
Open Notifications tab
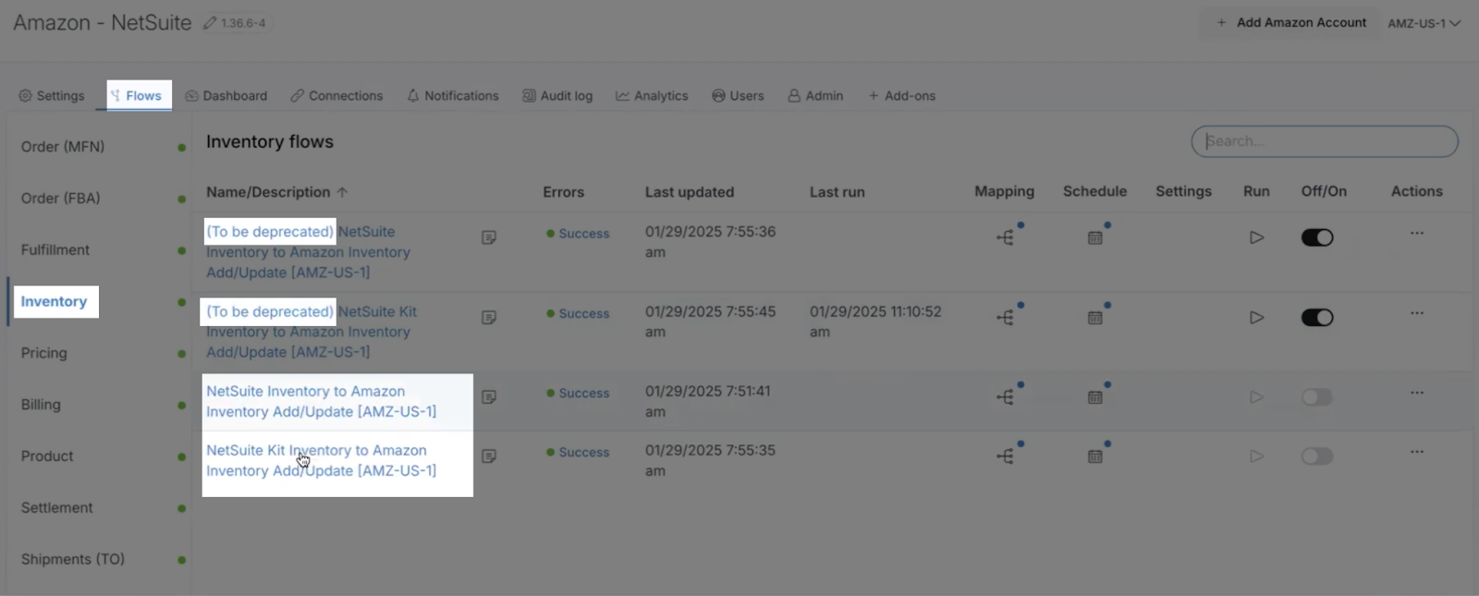coord(453,95)
